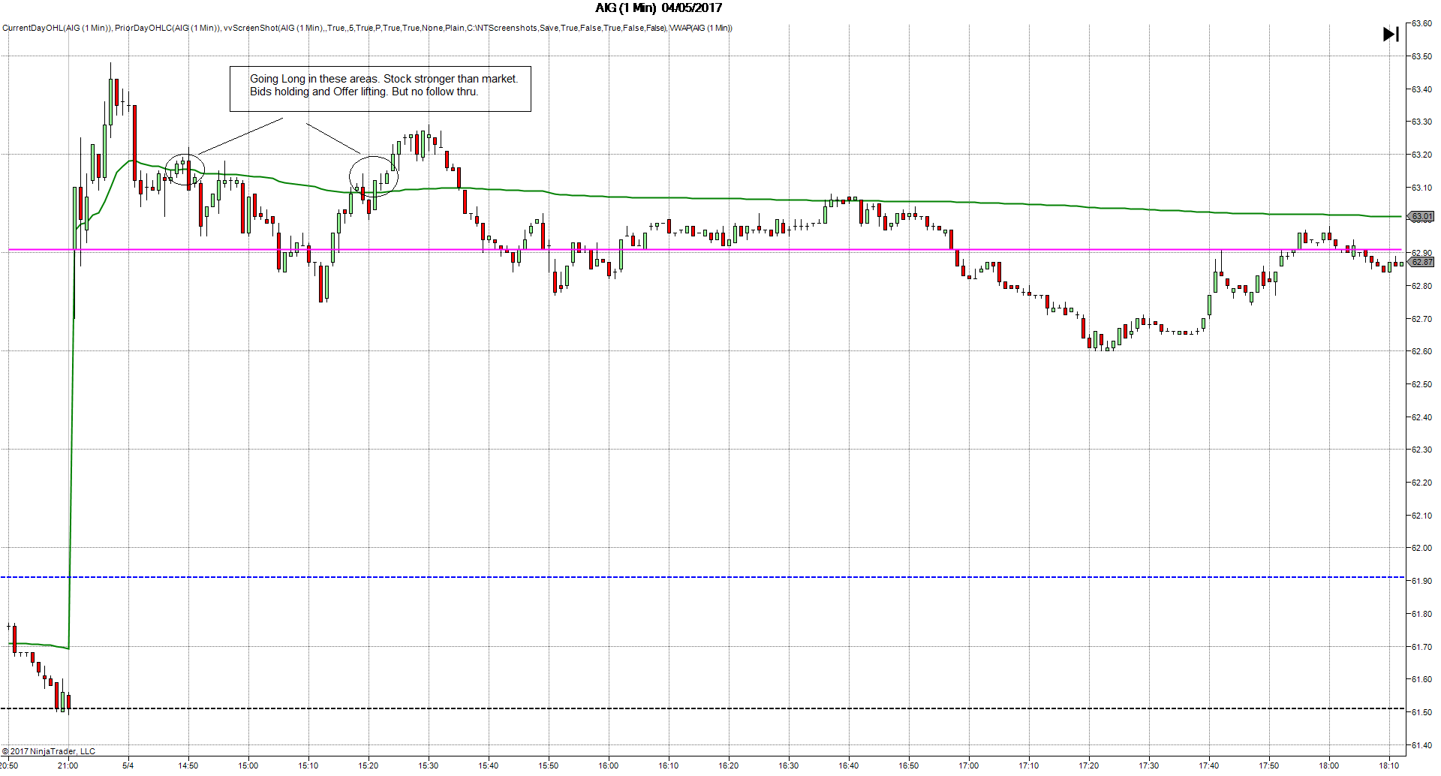The image size is (1441, 776).
Task: Click the 61.90 price axis label
Action: 1421,581
